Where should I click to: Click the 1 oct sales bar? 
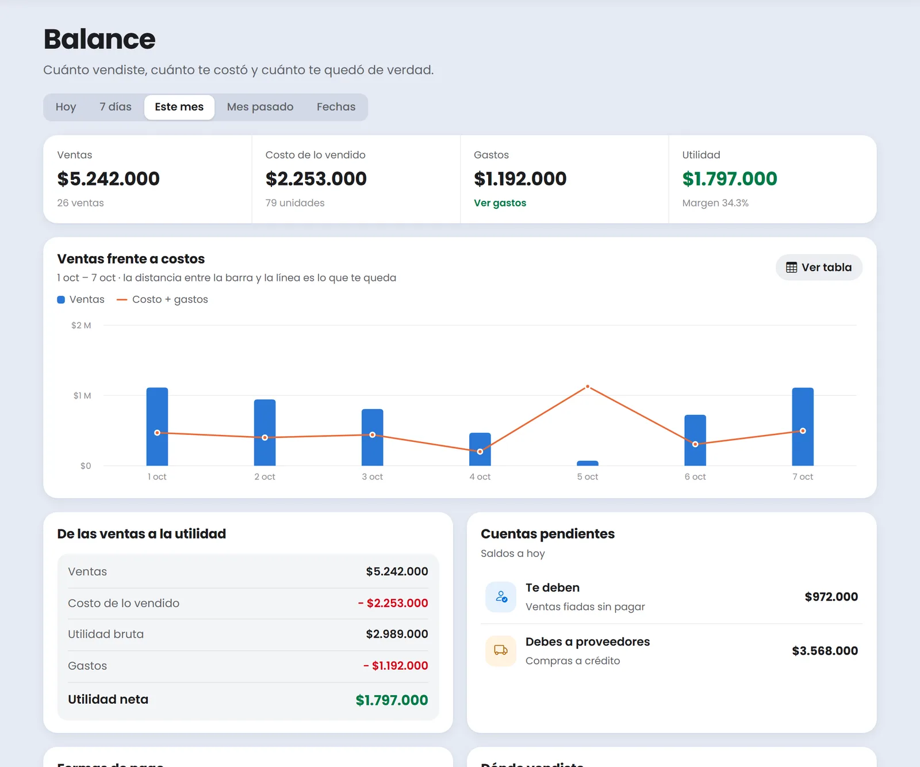pos(157,426)
